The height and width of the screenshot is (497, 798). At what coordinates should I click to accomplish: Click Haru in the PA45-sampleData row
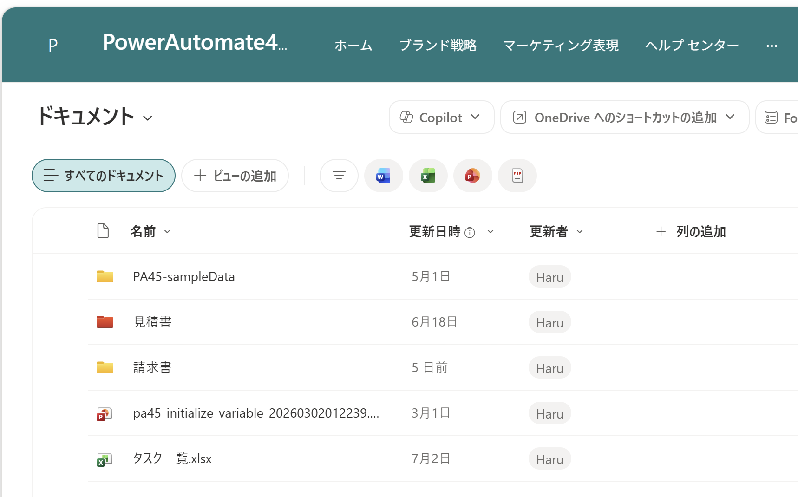point(550,277)
